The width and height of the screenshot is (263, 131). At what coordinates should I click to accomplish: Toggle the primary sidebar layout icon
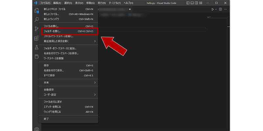187,3
